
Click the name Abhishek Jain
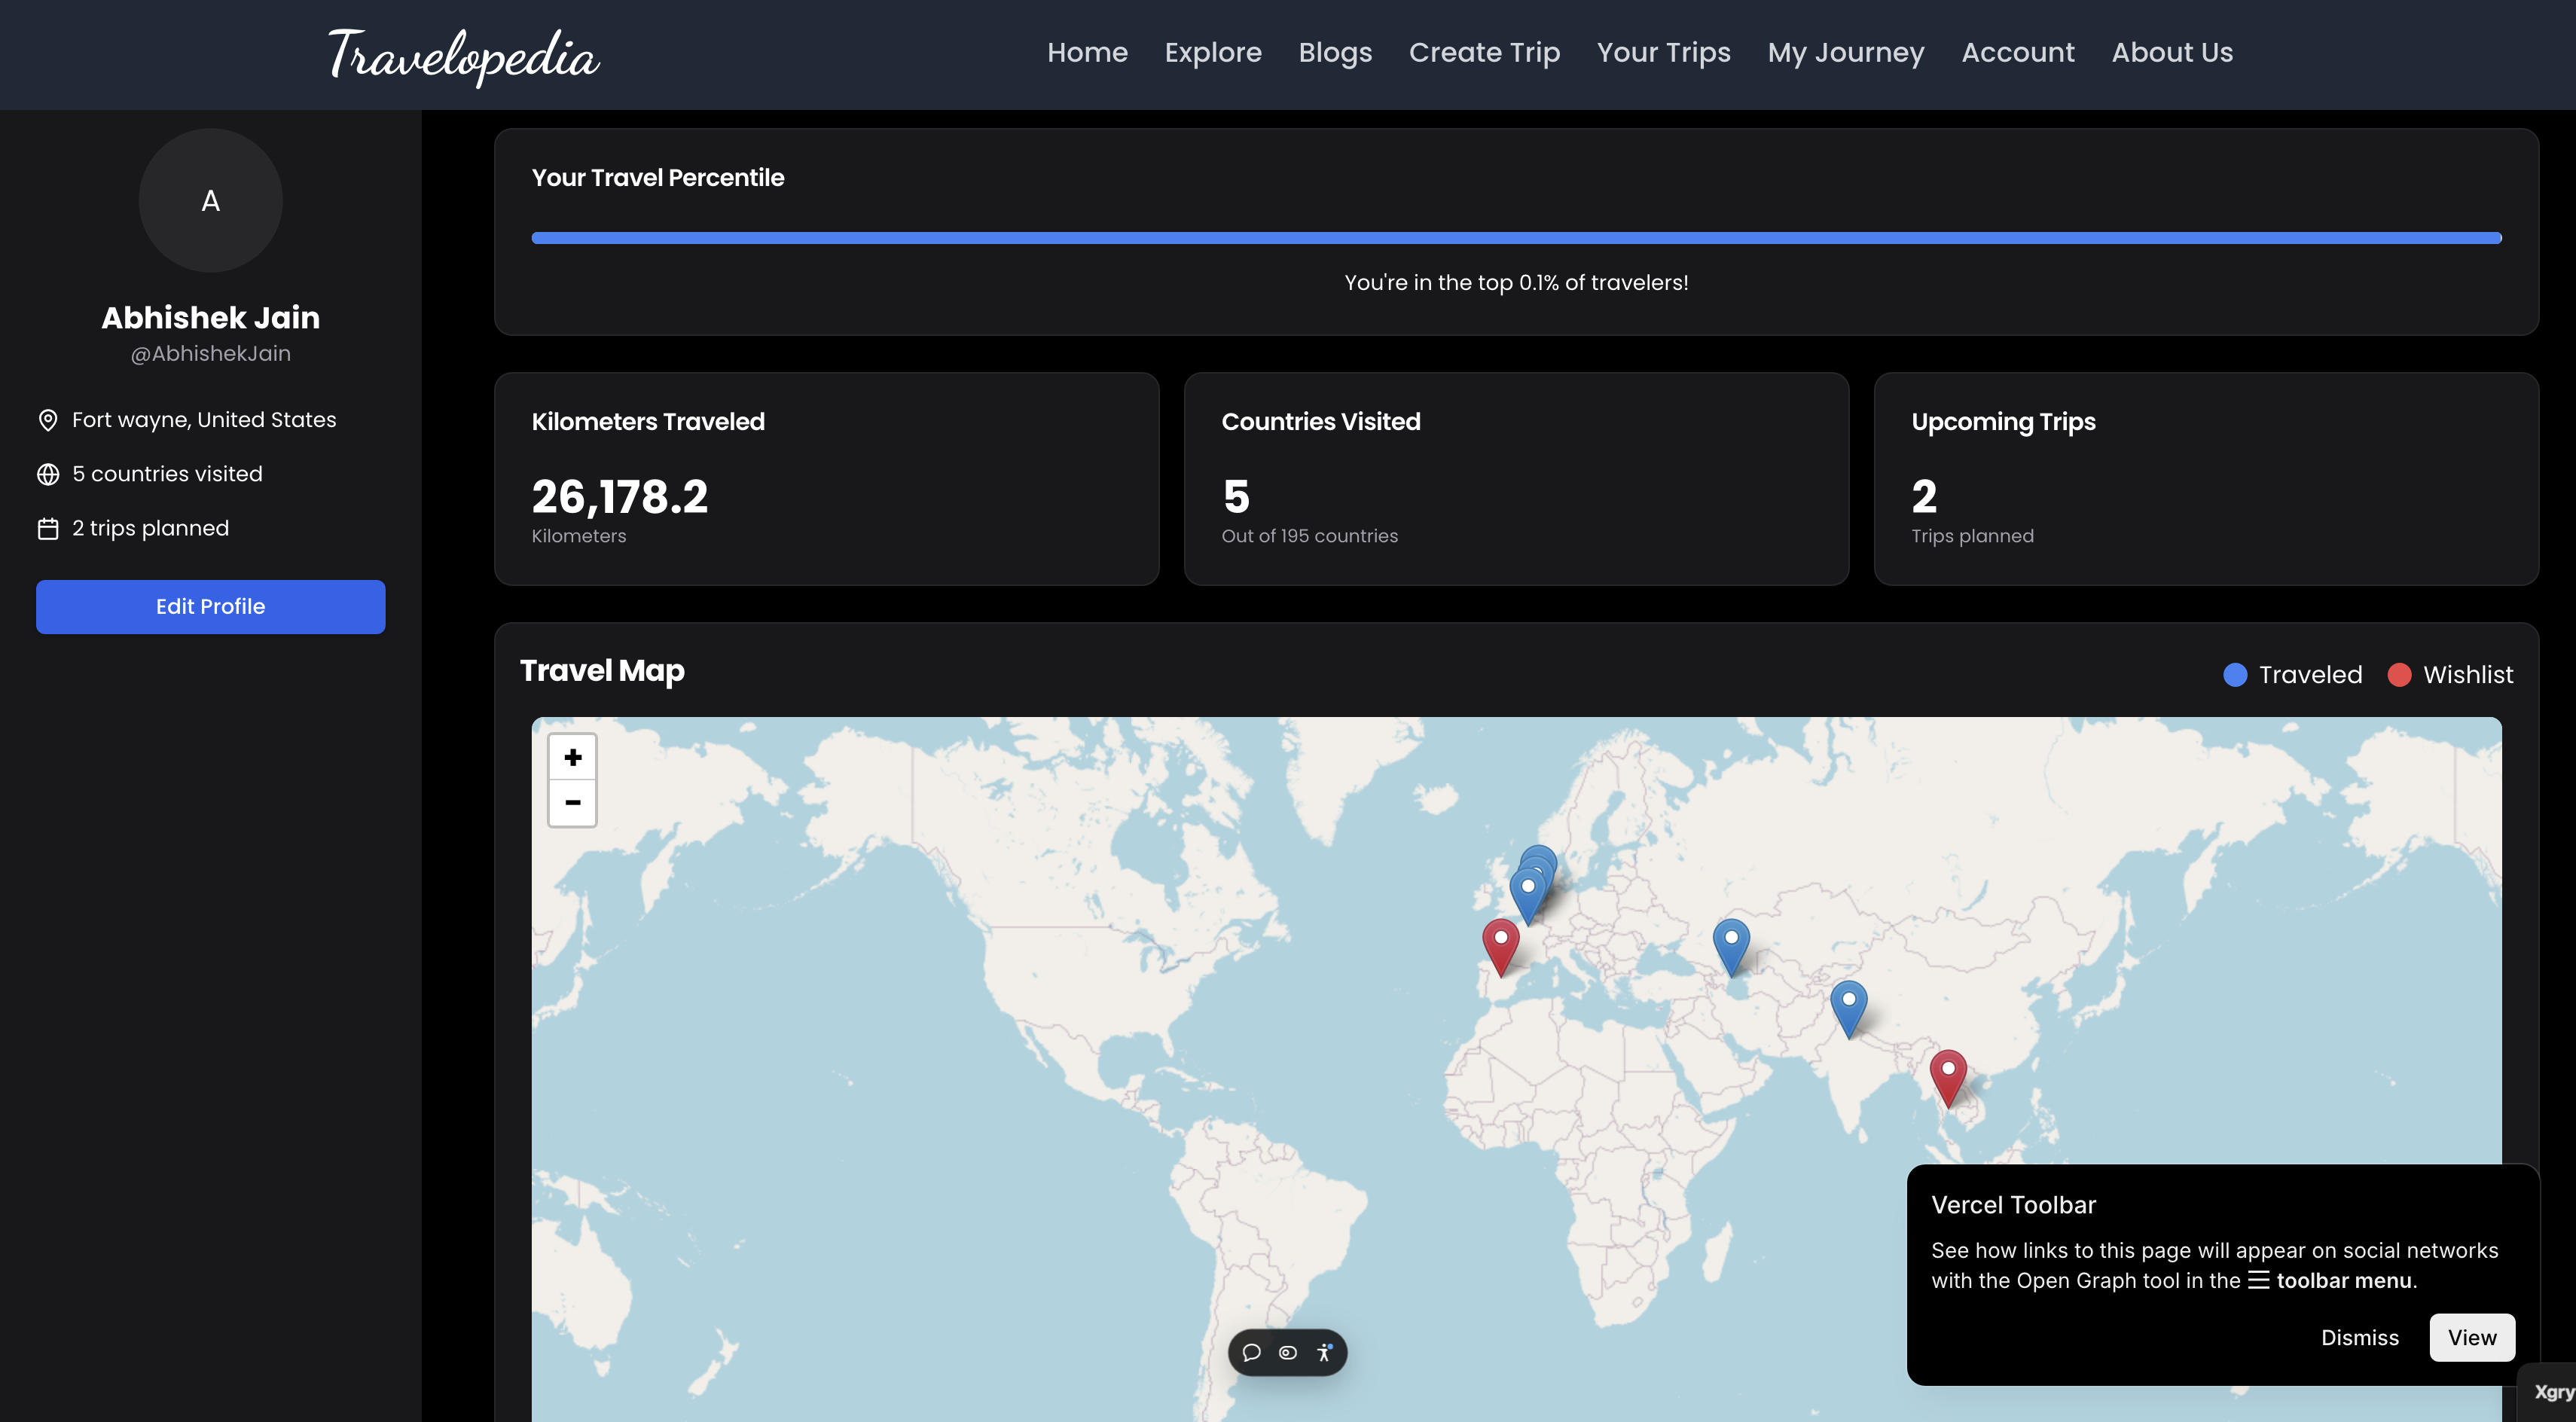click(210, 317)
